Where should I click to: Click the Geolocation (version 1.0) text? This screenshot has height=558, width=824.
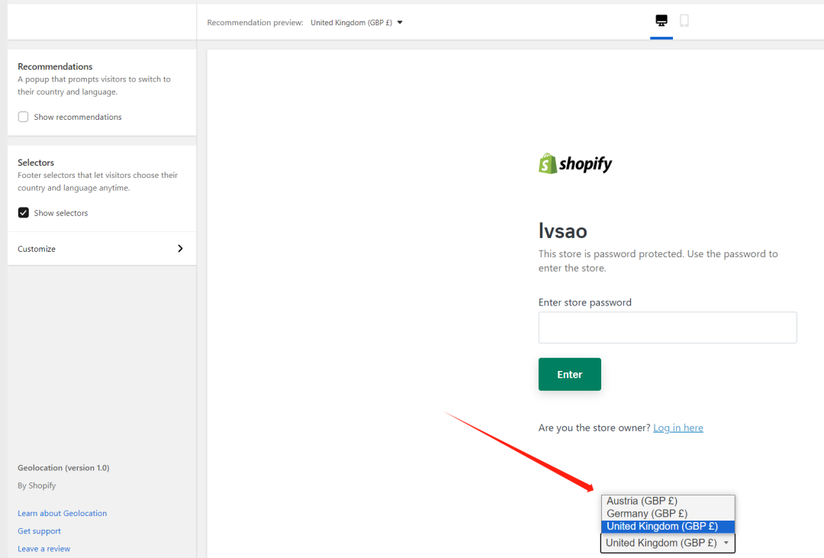coord(63,467)
